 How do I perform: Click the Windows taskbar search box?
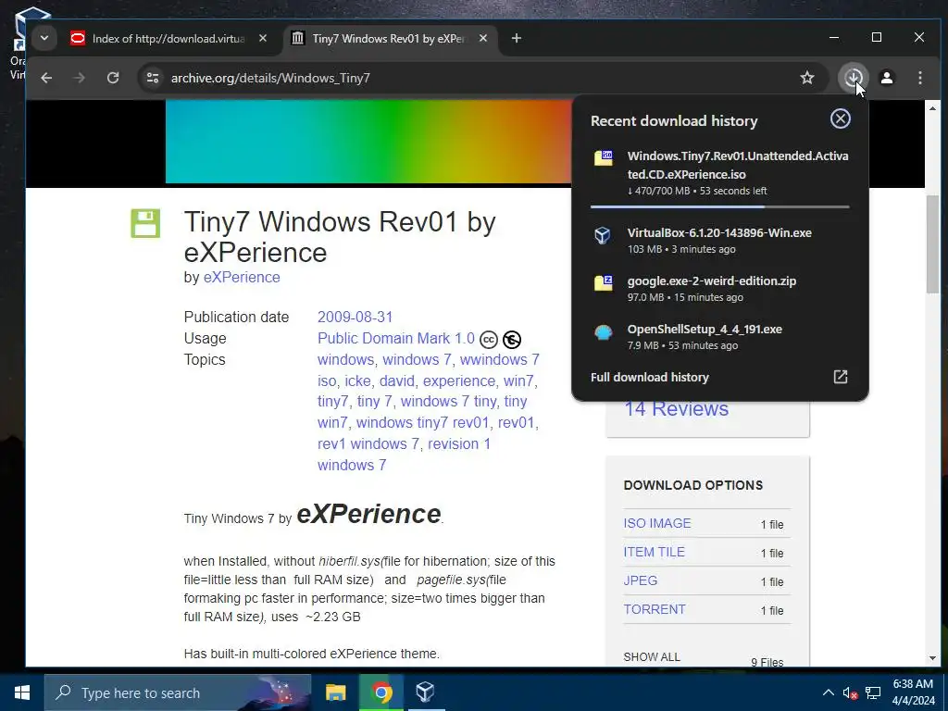pos(178,692)
